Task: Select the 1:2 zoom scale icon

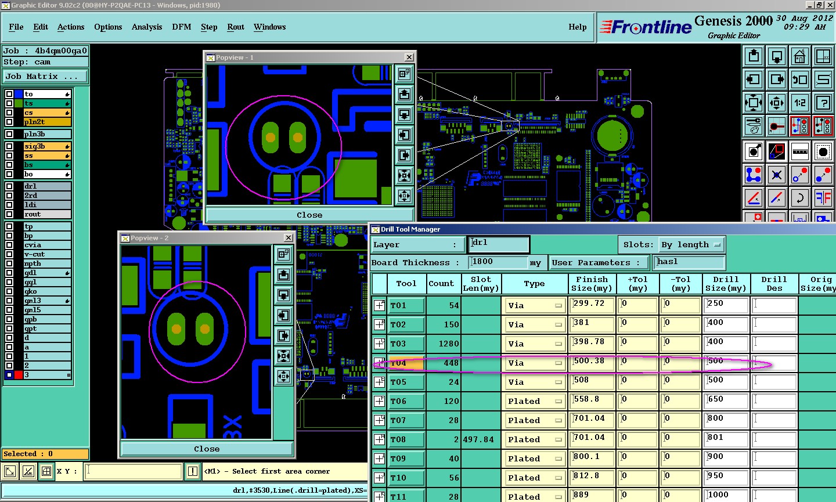Action: click(799, 103)
